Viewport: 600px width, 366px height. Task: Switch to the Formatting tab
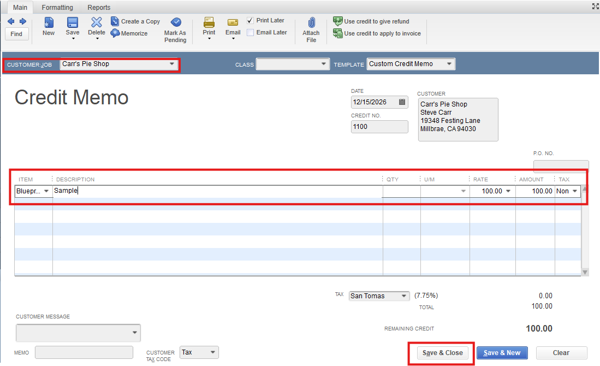(57, 8)
